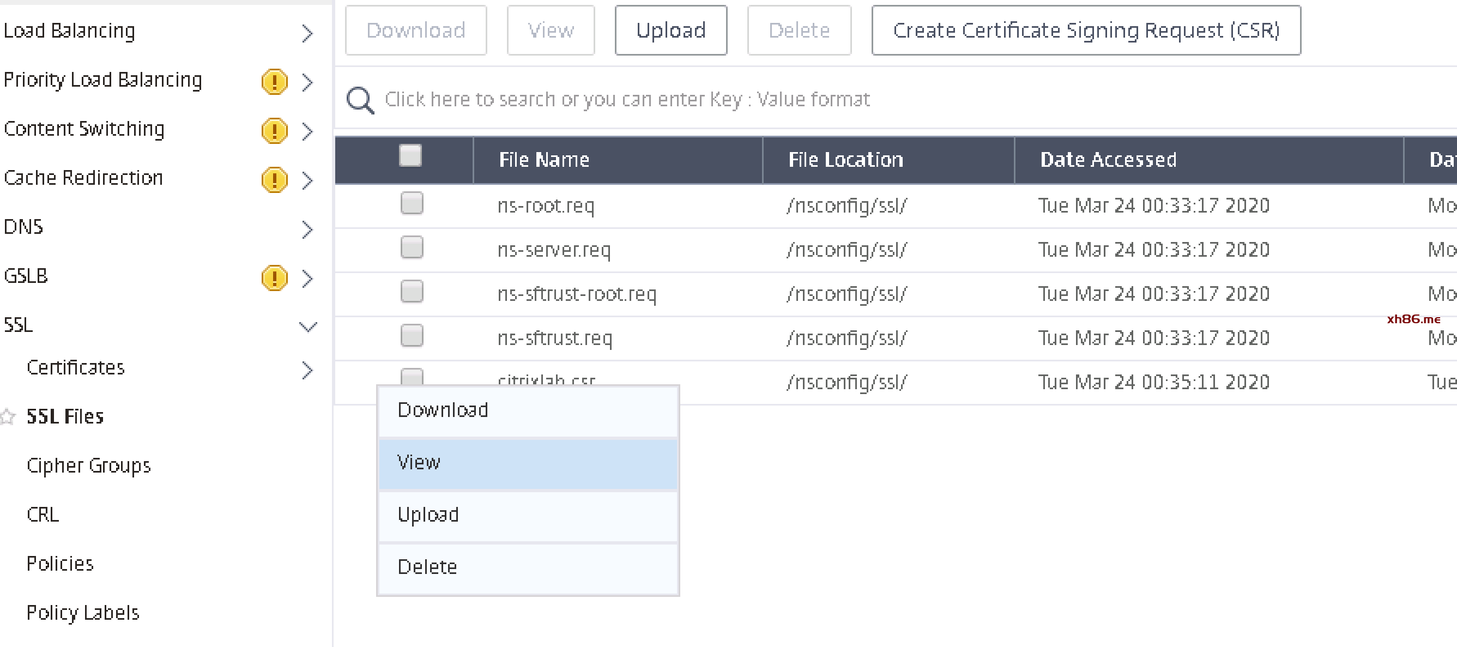
Task: Check the ns-root.req file checkbox
Action: tap(411, 203)
